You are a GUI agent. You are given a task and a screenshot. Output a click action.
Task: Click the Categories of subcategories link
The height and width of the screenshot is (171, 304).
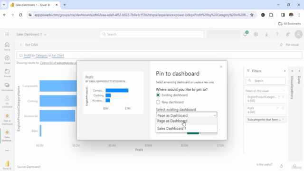(x=58, y=63)
